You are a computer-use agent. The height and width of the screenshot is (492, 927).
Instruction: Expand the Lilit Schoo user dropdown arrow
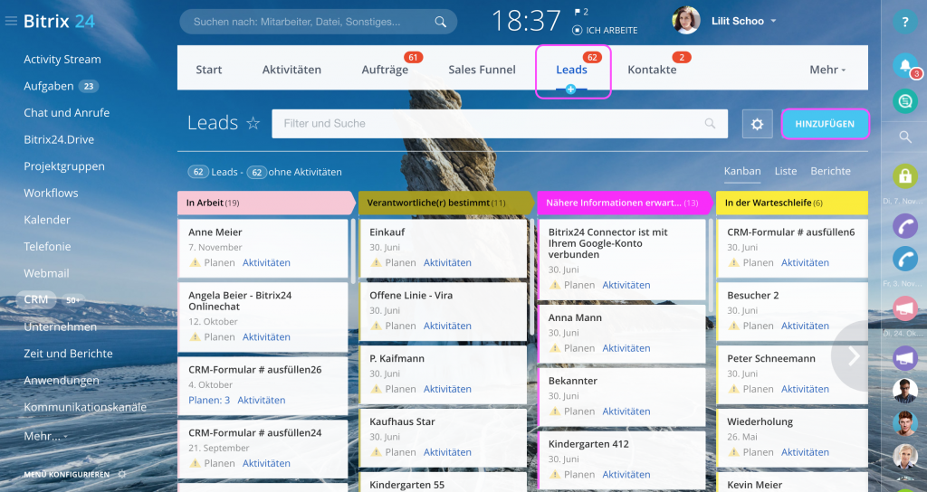tap(773, 22)
